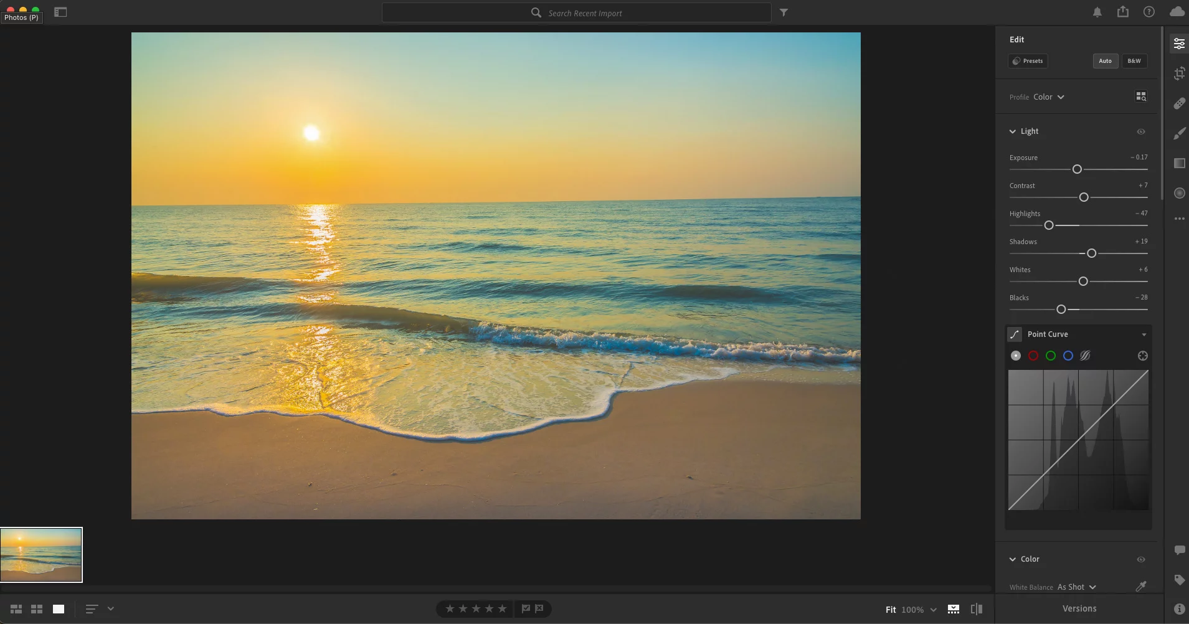Open White Balance As Shot dropdown
Viewport: 1189px width, 624px height.
1076,587
